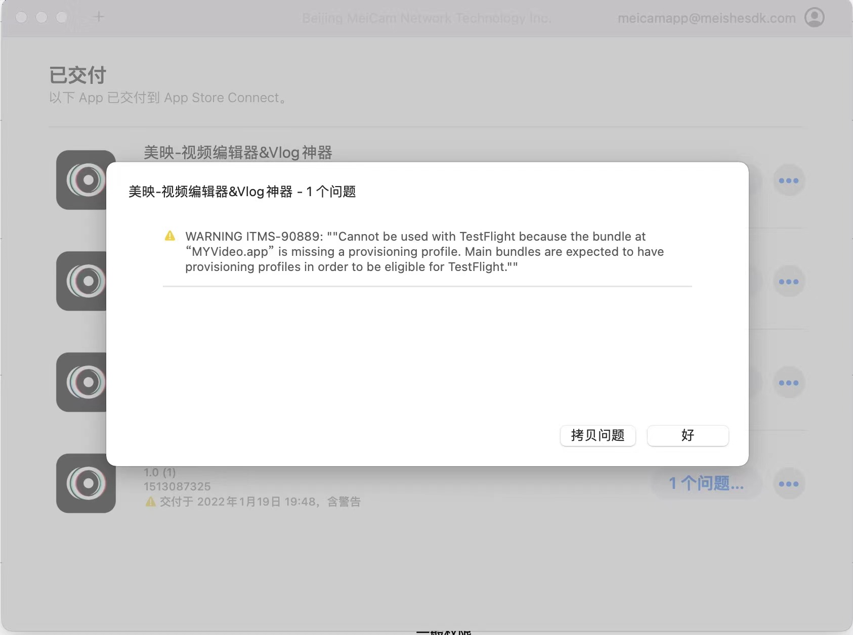Click the dialog title 美映-视频编辑器&Vlog 神器 - 1 个问题
Screen dimensions: 853x635
[x=242, y=192]
